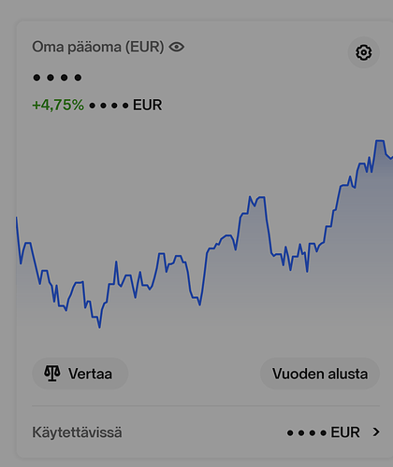Click the green +4,75% change value
The height and width of the screenshot is (467, 393).
tap(58, 105)
